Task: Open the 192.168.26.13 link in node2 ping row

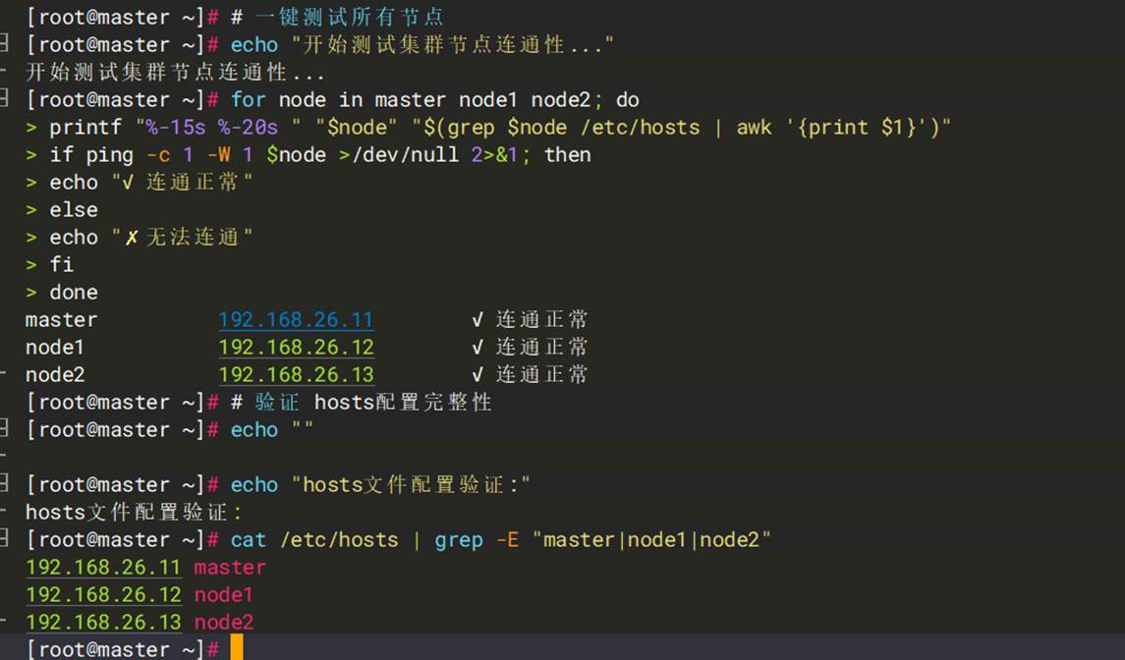Action: [x=297, y=374]
